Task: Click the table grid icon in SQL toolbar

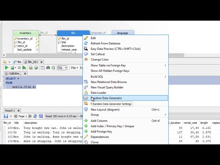Action: [43, 68]
